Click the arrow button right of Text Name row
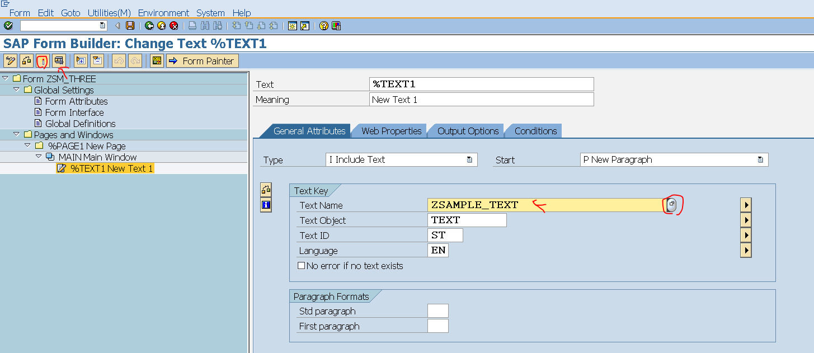The width and height of the screenshot is (814, 353). click(745, 205)
